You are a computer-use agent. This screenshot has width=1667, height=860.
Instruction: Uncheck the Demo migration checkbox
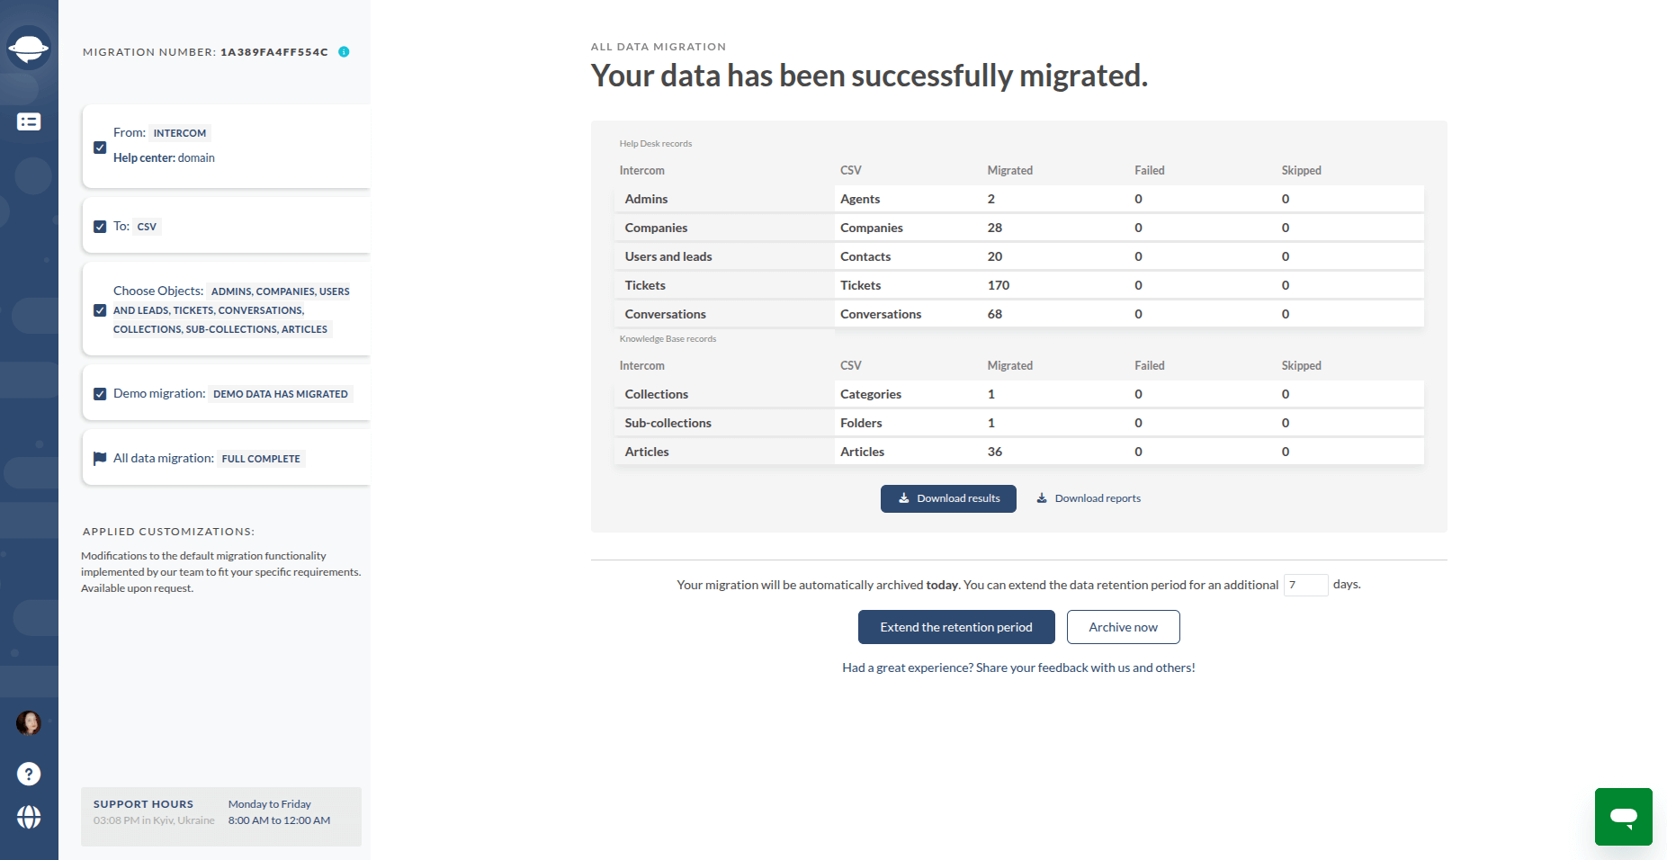99,393
